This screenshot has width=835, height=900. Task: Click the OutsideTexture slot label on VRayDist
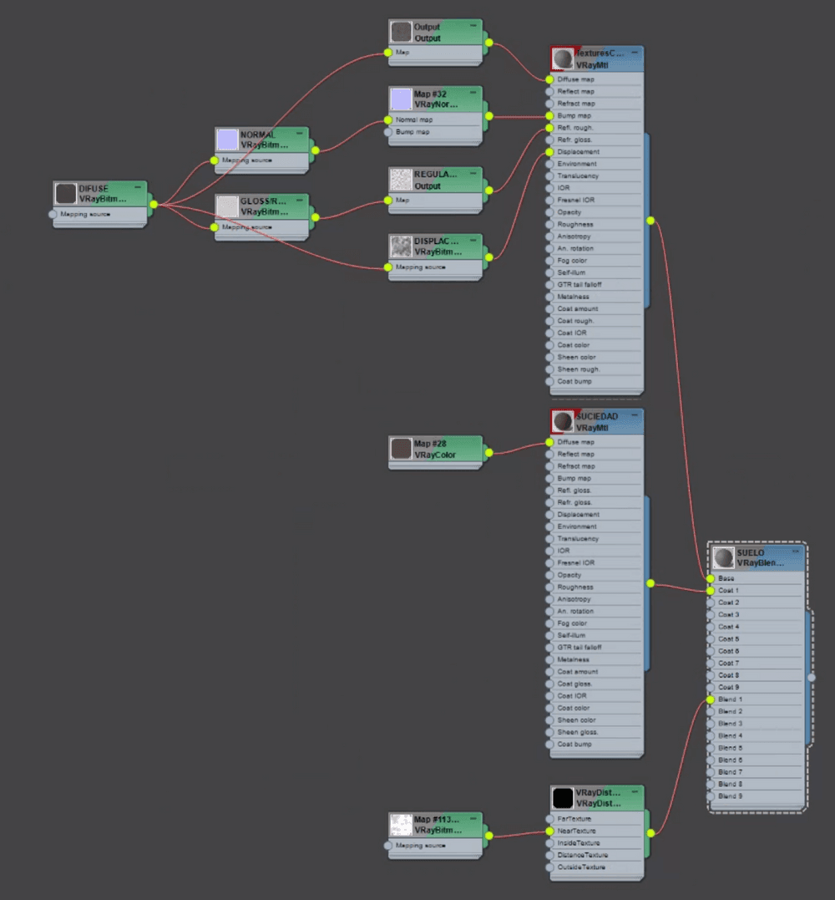tap(581, 867)
